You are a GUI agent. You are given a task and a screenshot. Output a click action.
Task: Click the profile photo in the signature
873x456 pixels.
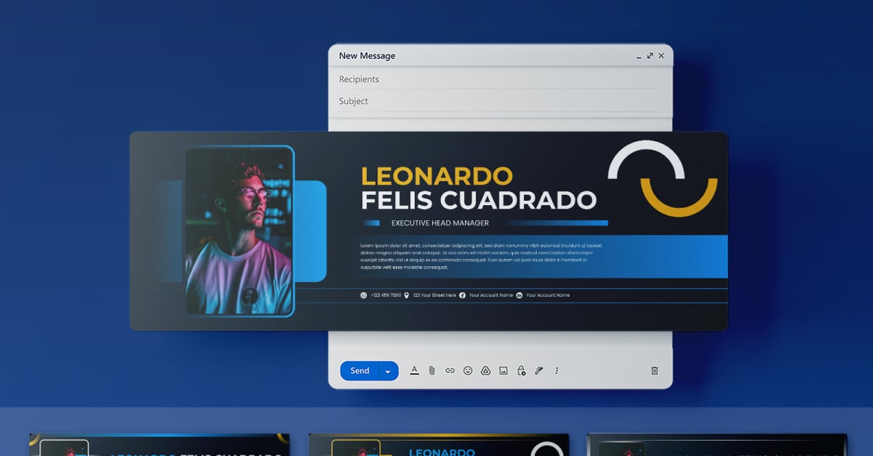point(239,231)
